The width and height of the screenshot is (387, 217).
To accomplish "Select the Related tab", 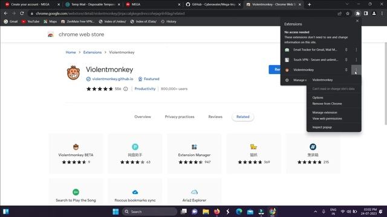I will coord(243,117).
